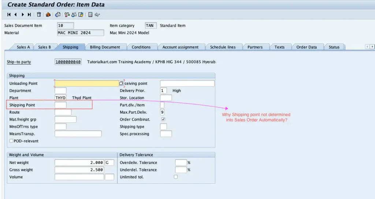
Task: Click the document copy toolbar icon
Action: click(57, 15)
